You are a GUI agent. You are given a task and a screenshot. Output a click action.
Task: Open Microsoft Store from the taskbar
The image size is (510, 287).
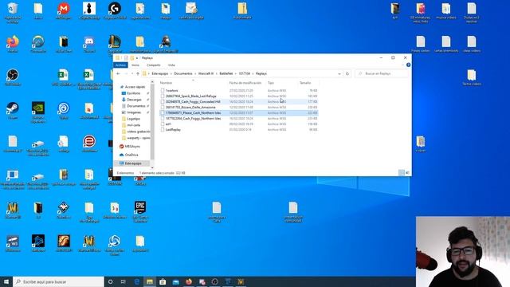pos(163,281)
